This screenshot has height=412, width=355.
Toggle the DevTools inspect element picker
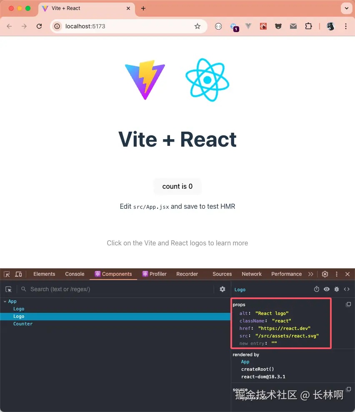(7, 274)
